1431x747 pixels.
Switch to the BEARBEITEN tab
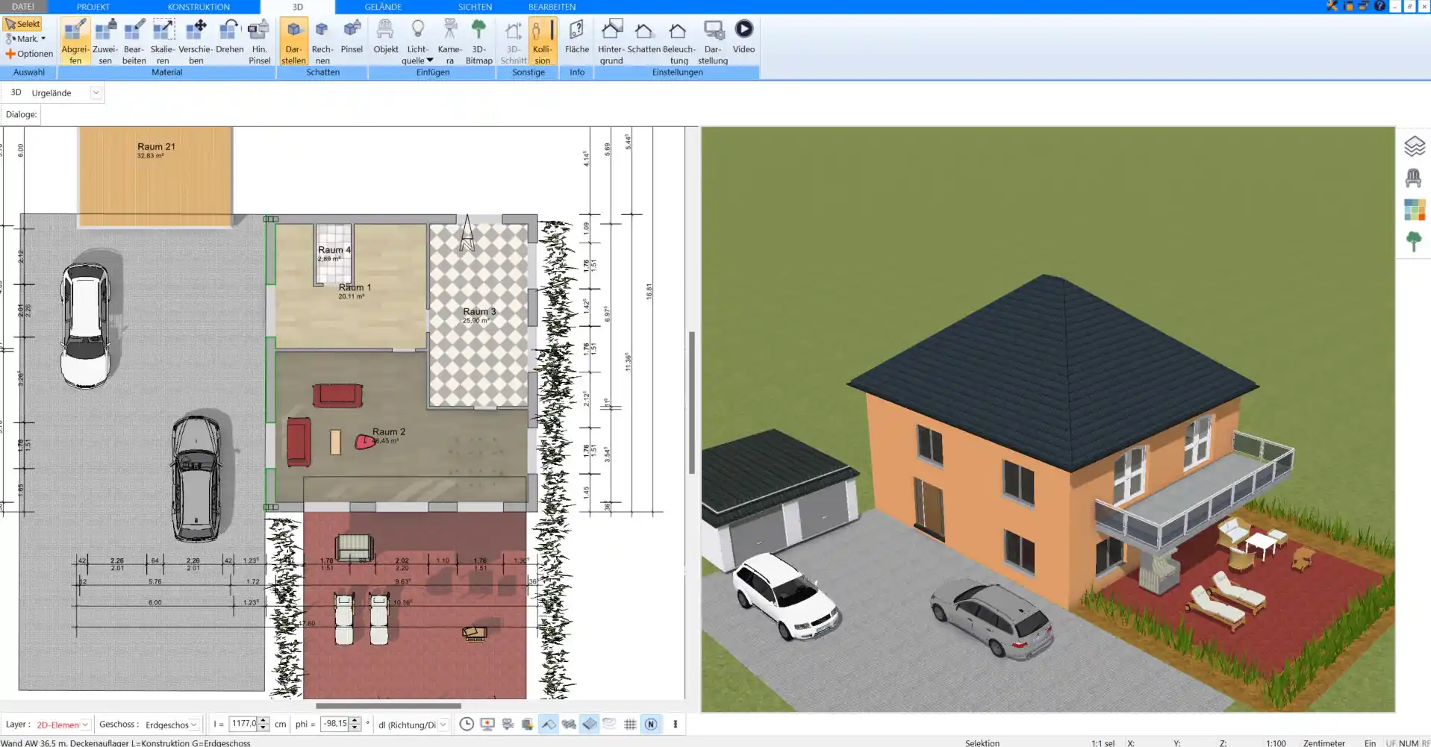552,7
